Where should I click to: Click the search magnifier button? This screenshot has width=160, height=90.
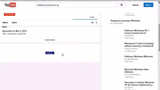pyautogui.click(x=121, y=5)
